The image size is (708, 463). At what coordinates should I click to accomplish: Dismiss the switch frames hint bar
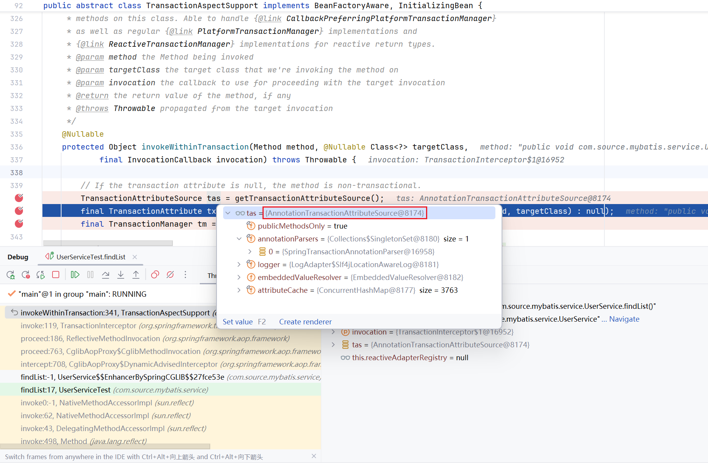click(x=314, y=456)
